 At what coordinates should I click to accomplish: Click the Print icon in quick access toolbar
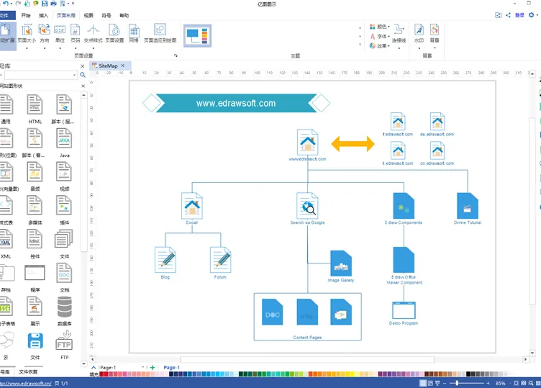[53, 4]
